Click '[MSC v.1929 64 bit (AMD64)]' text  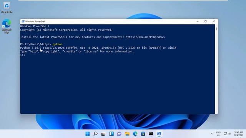(x=139, y=48)
